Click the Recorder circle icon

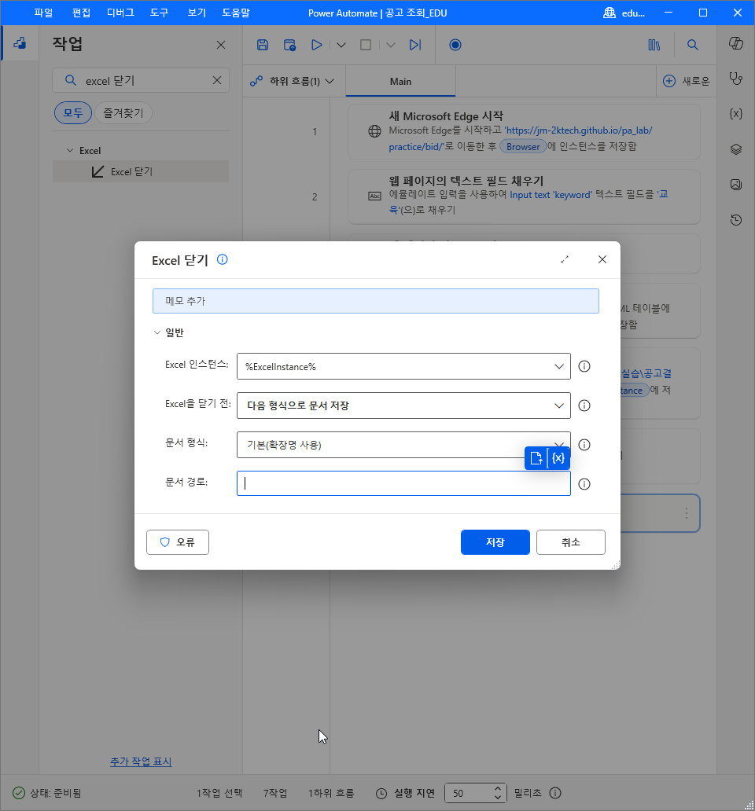pyautogui.click(x=455, y=45)
